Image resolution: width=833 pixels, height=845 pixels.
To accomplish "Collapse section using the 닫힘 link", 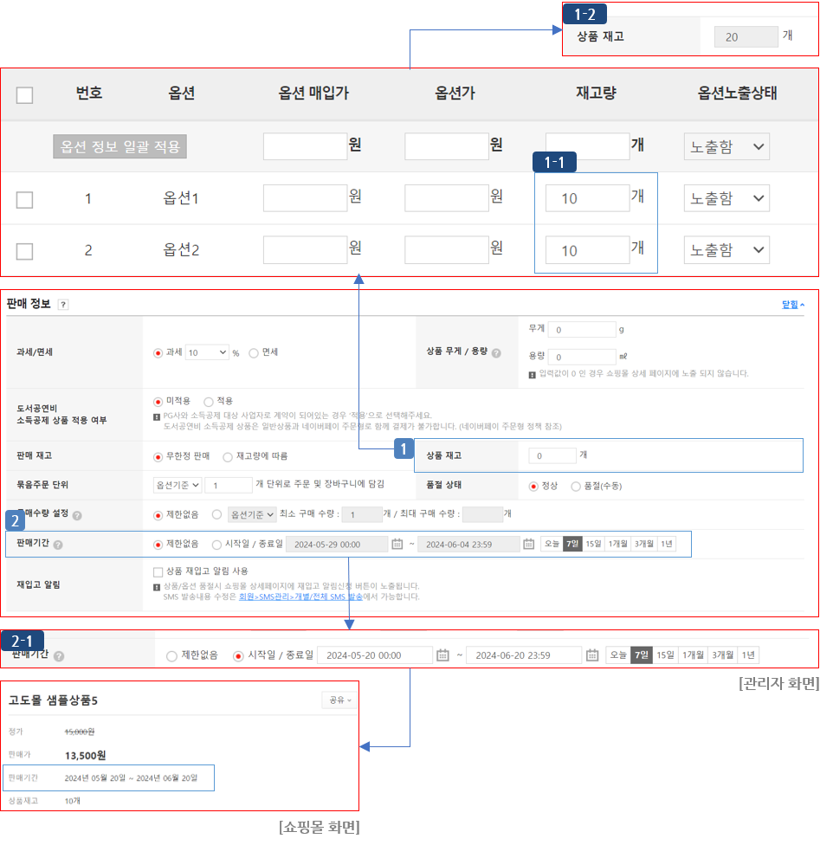I will (x=793, y=305).
